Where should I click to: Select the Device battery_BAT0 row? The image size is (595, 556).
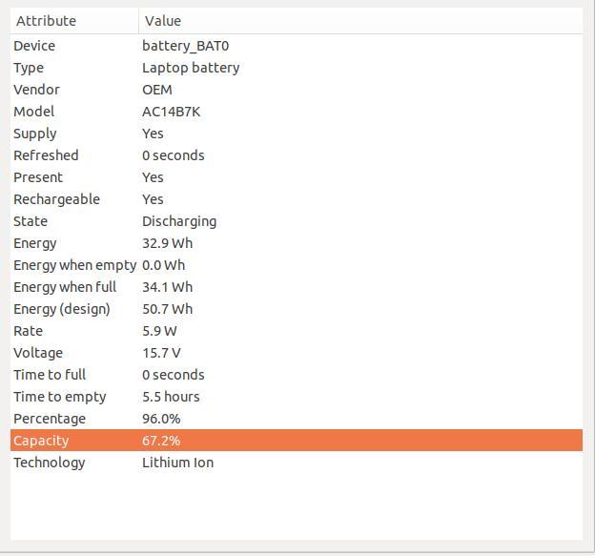(297, 46)
